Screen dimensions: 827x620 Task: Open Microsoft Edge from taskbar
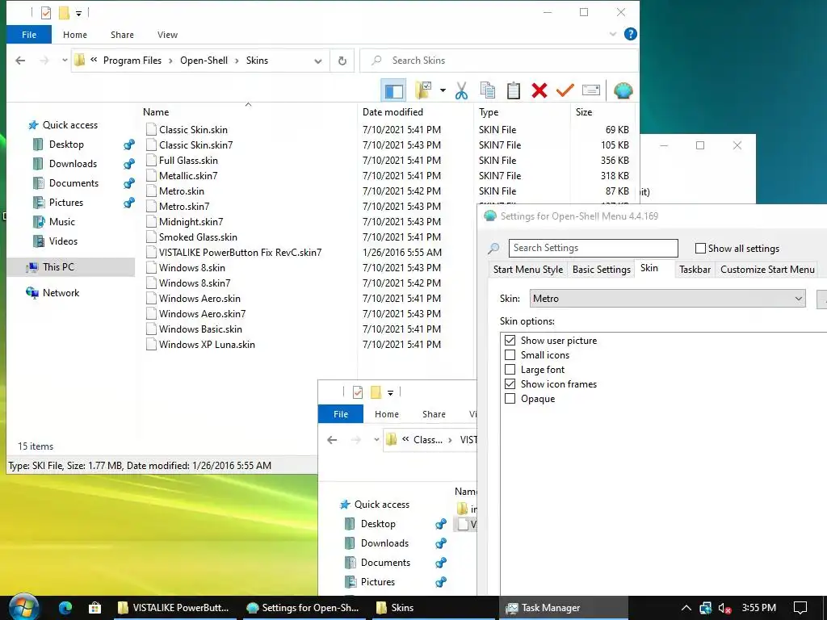(65, 608)
